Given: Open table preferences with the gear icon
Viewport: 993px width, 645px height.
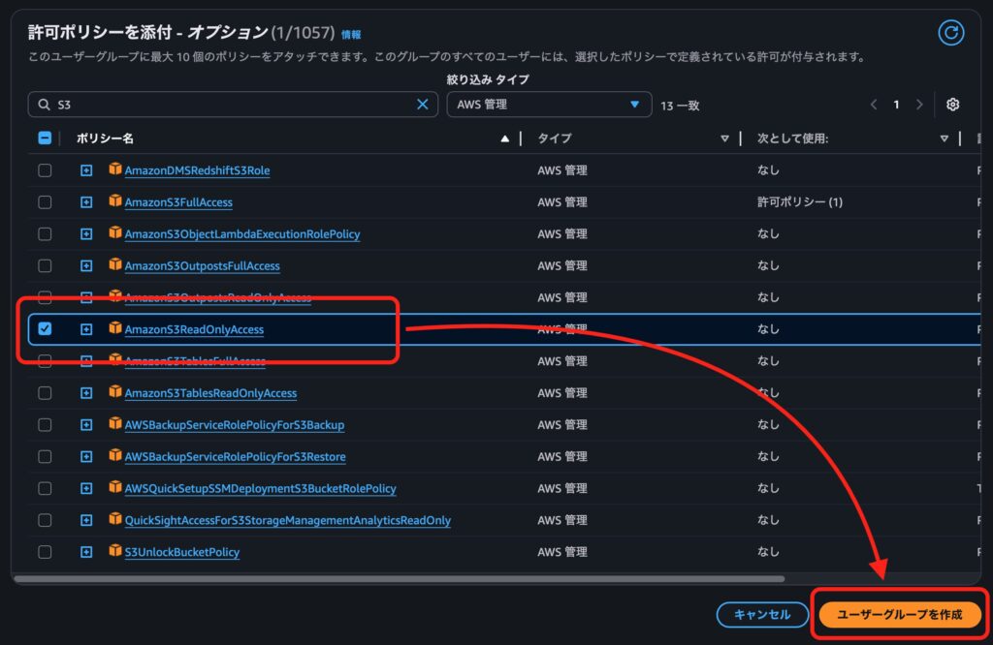Looking at the screenshot, I should (952, 105).
